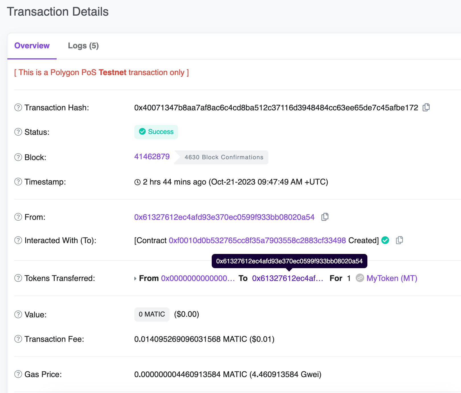
Task: Copy the From address
Action: click(x=325, y=217)
